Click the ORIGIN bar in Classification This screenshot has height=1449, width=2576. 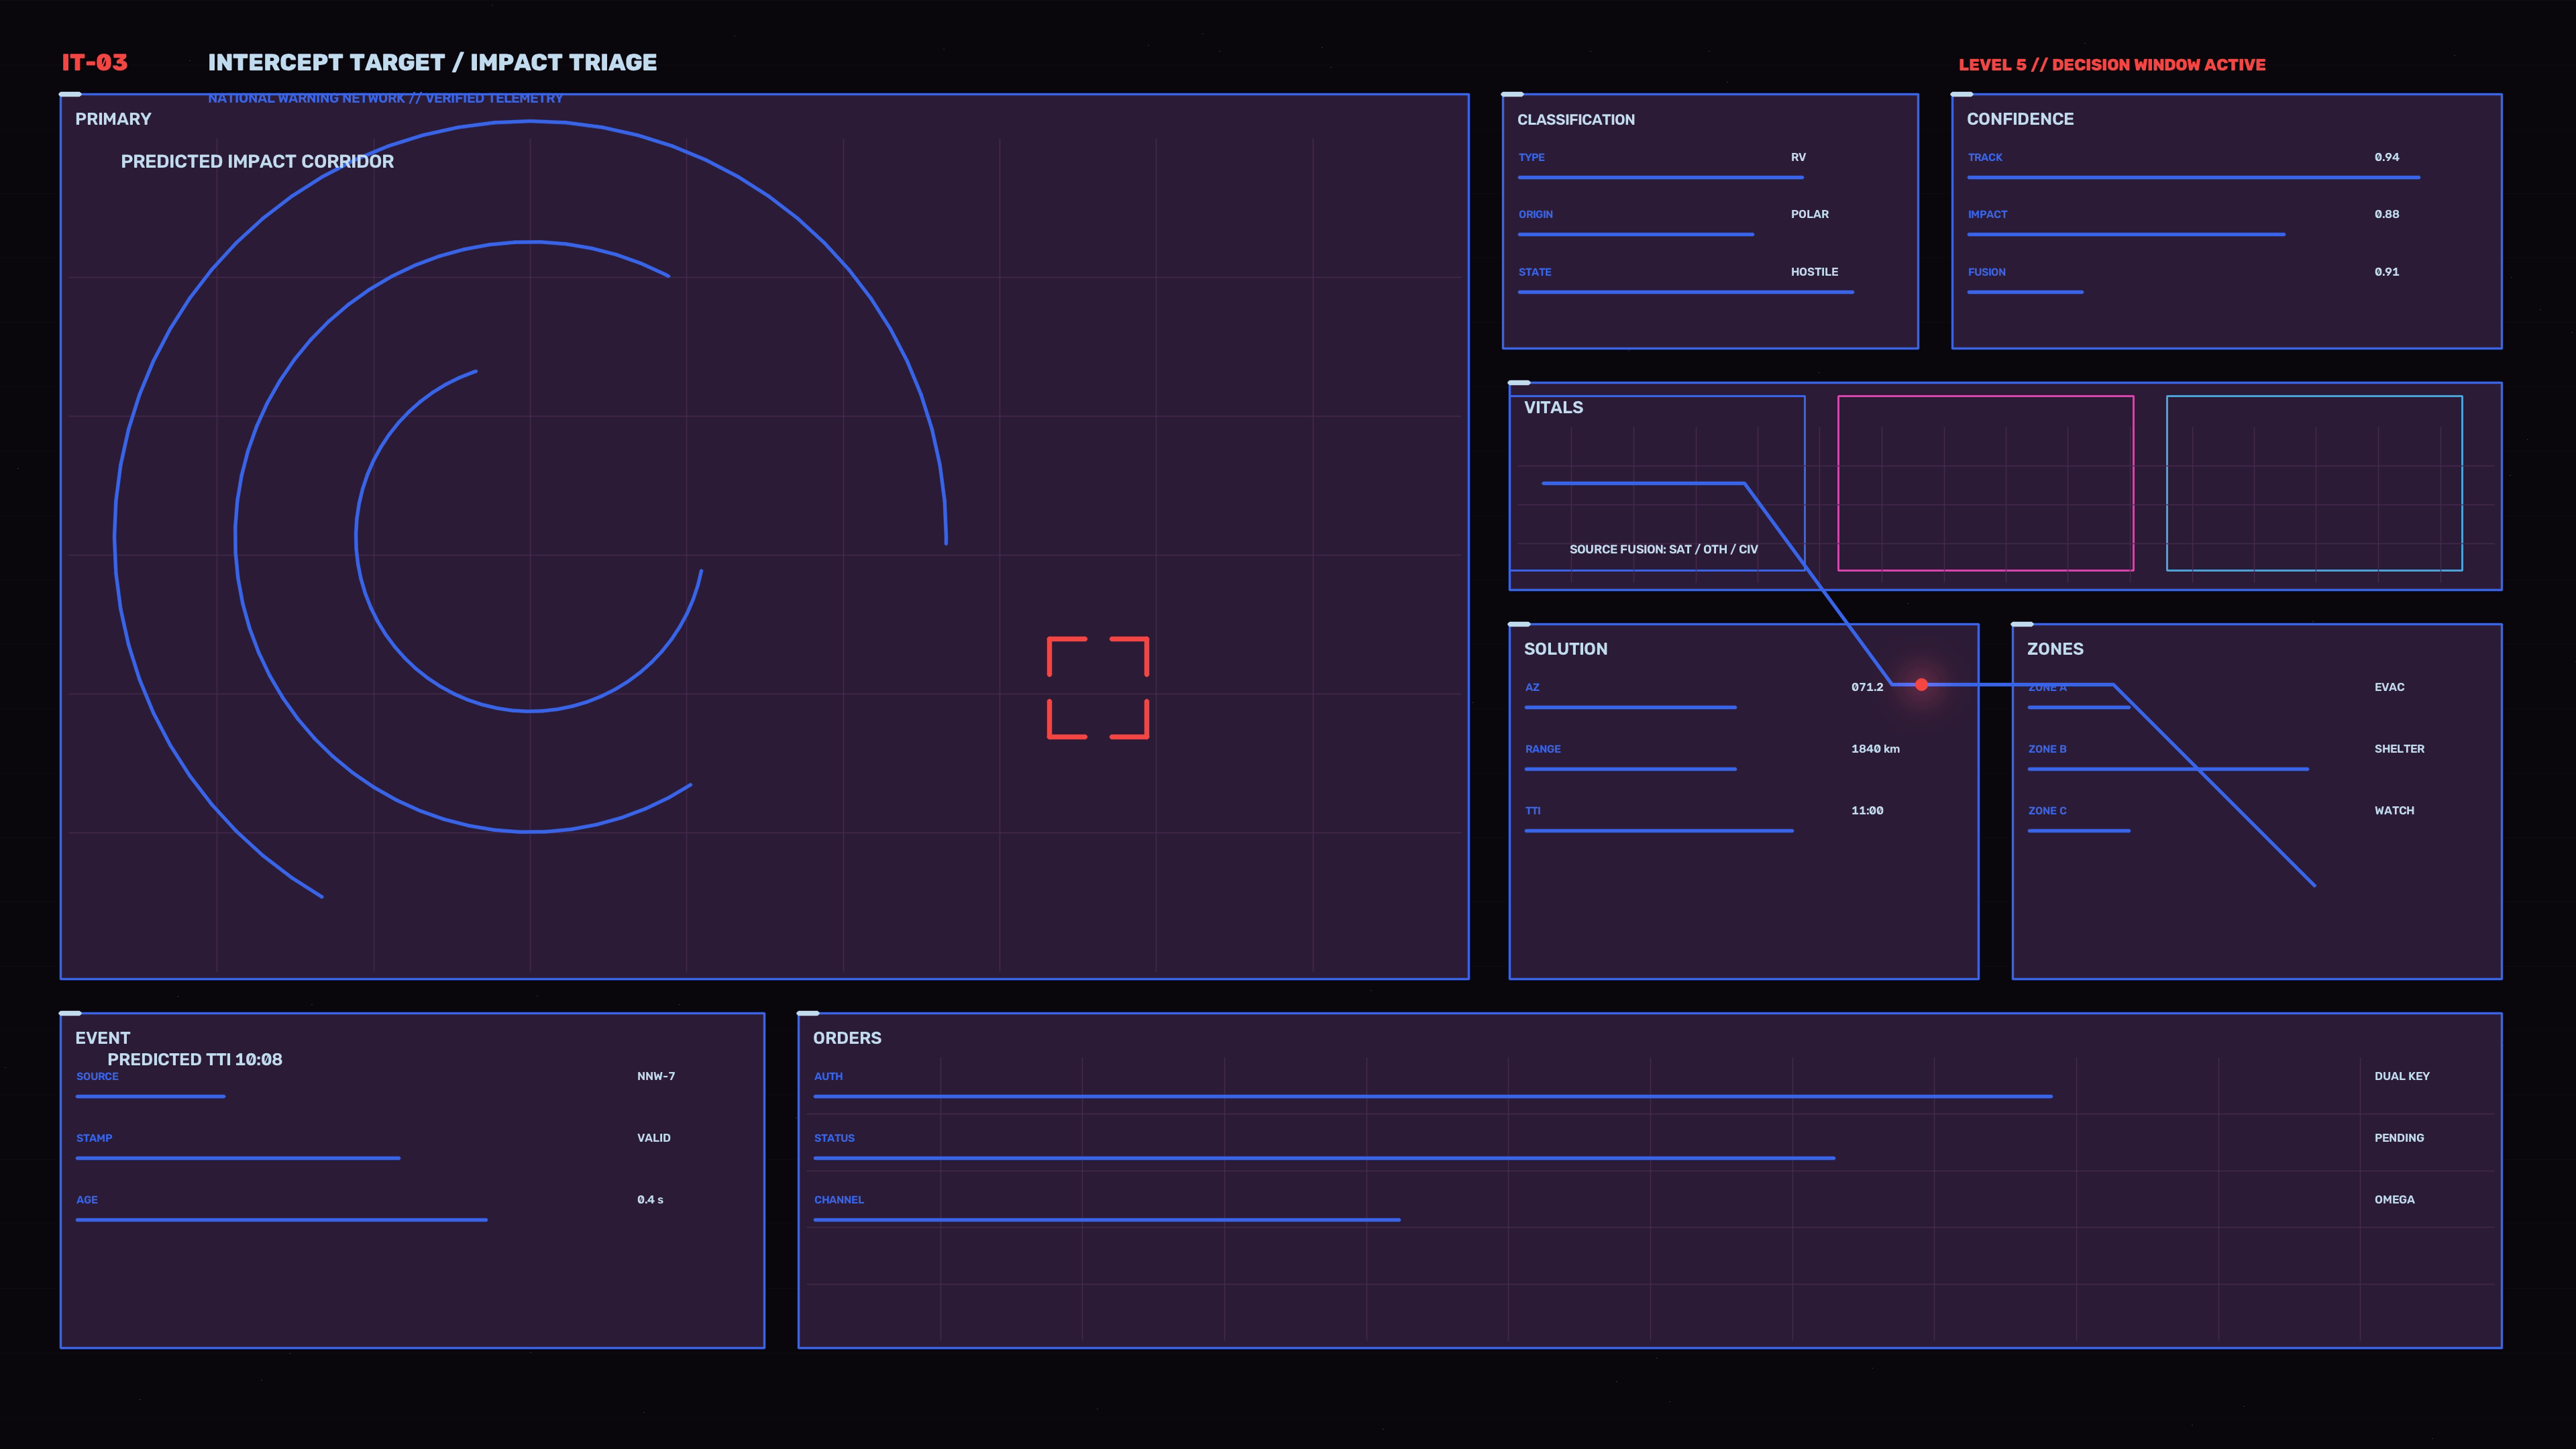[1635, 234]
